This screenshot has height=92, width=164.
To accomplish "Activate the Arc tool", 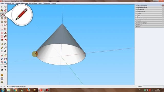I will [x=2, y=25].
